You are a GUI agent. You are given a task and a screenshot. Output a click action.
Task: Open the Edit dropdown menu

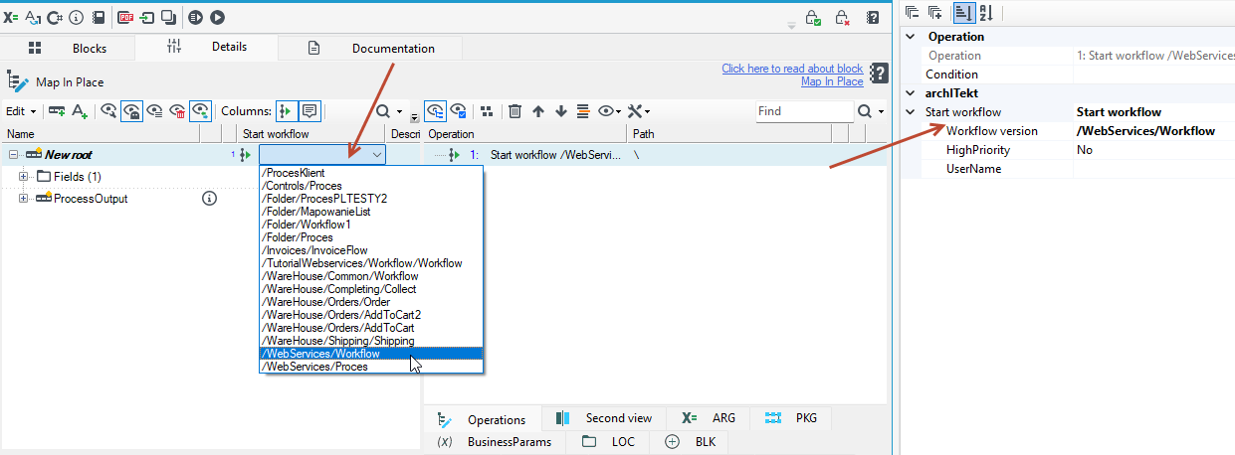[21, 111]
